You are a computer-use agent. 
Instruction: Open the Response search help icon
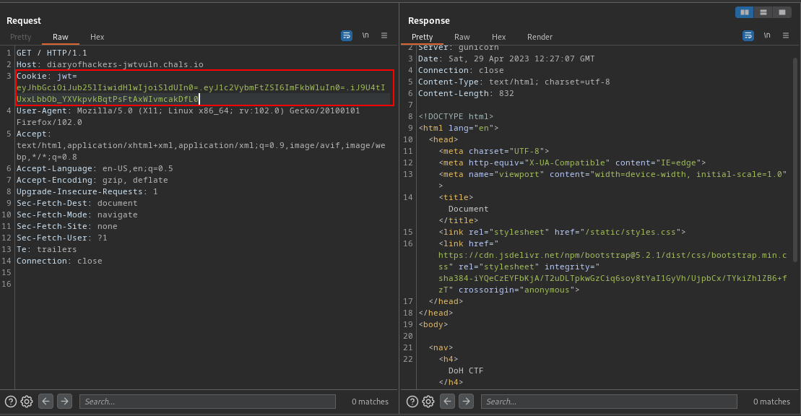point(412,402)
